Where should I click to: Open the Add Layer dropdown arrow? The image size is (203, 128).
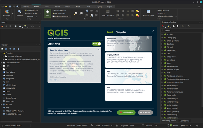click(12, 13)
